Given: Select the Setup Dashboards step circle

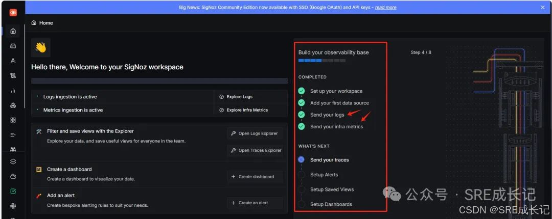Looking at the screenshot, I should (302, 204).
